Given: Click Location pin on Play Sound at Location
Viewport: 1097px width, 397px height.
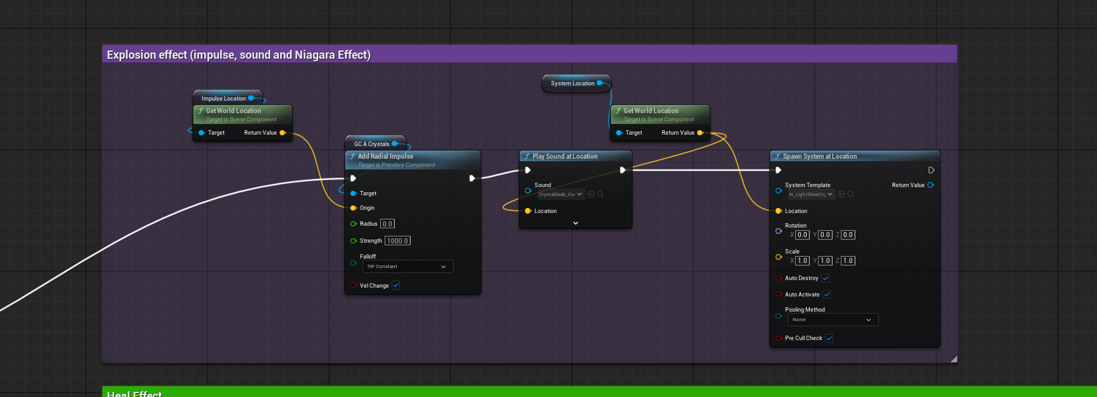Looking at the screenshot, I should click(x=528, y=211).
